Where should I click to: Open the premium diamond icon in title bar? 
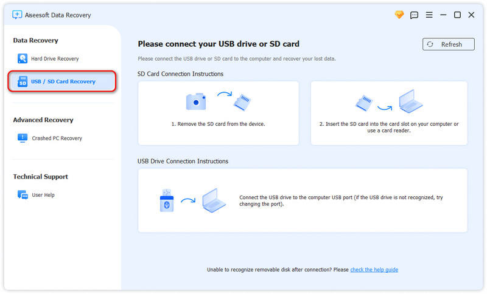(x=399, y=15)
